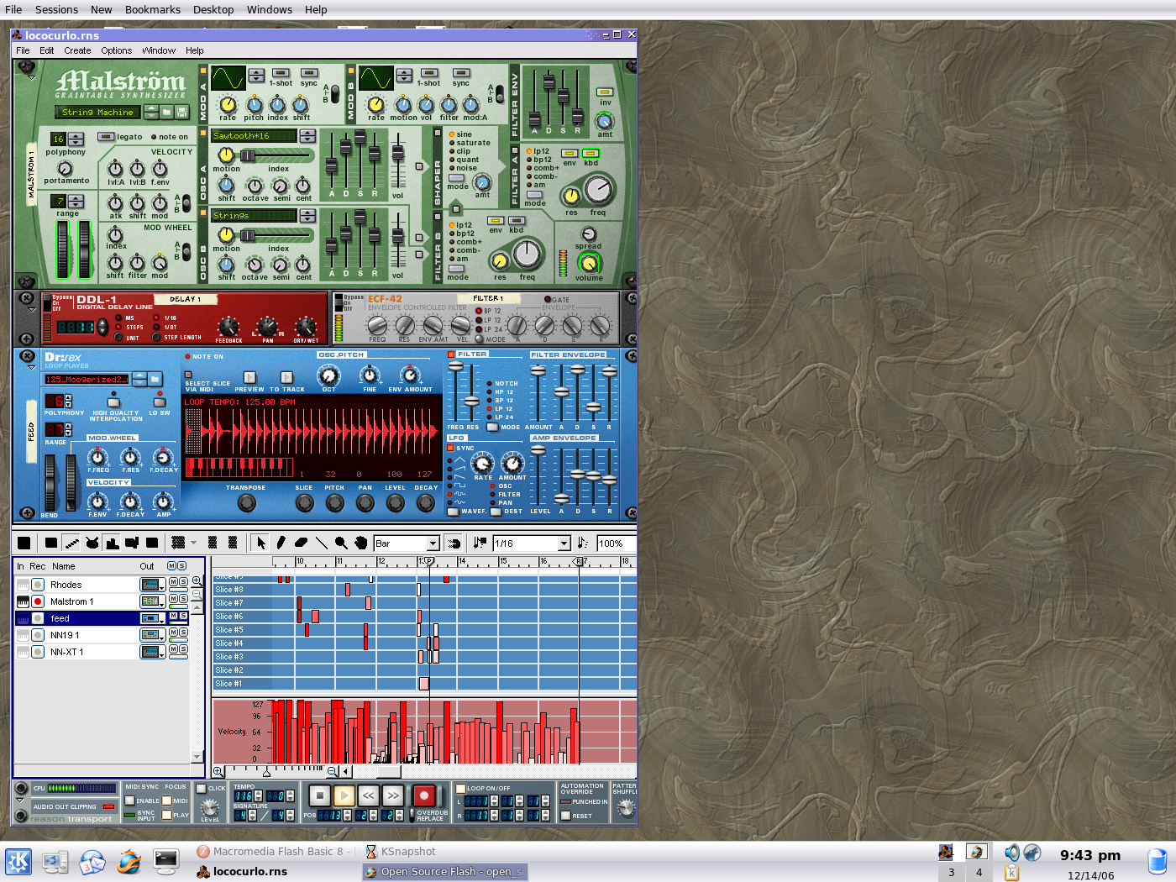Open the Create menu in Reason
Image resolution: width=1176 pixels, height=882 pixels.
click(x=77, y=50)
